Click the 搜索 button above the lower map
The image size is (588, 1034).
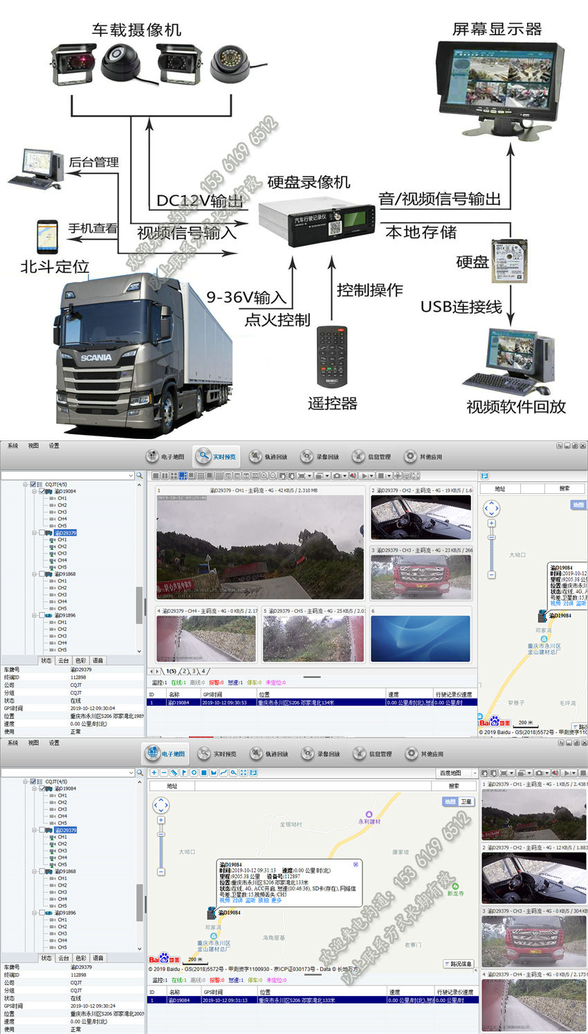coord(454,786)
